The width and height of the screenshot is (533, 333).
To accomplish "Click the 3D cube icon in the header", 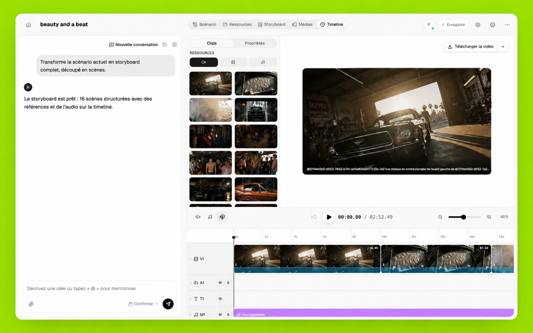I will 493,25.
